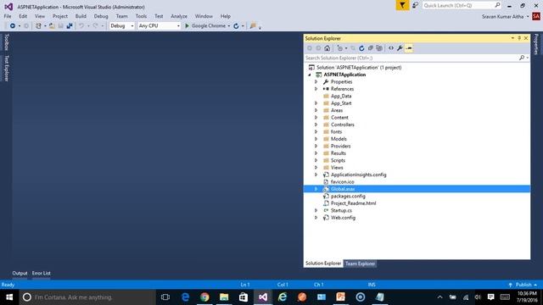Click the Open File toolbar icon
This screenshot has height=305, width=543.
pos(52,26)
